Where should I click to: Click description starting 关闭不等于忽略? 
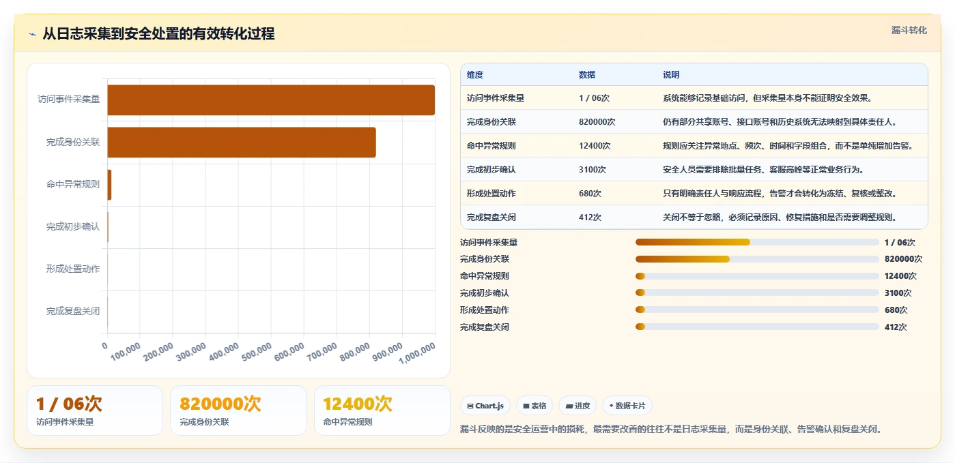(x=780, y=218)
